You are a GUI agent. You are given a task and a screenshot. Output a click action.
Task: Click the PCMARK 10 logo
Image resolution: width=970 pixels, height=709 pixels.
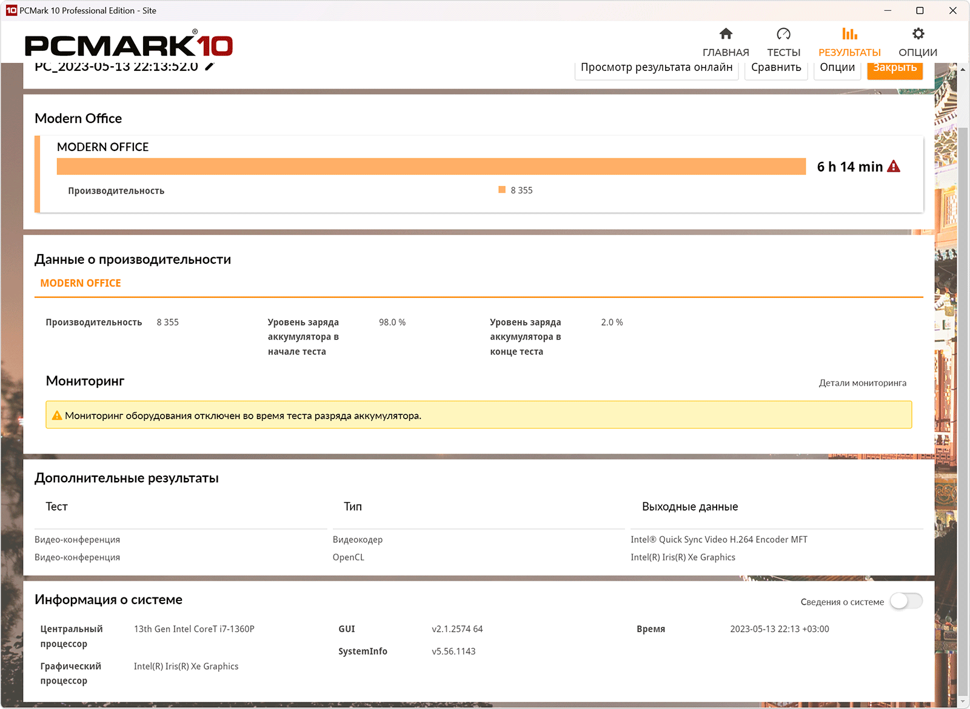click(x=129, y=45)
